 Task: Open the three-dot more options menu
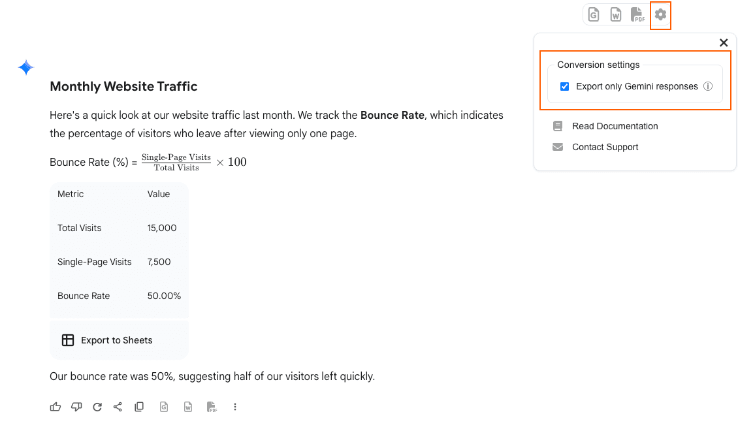pyautogui.click(x=235, y=407)
